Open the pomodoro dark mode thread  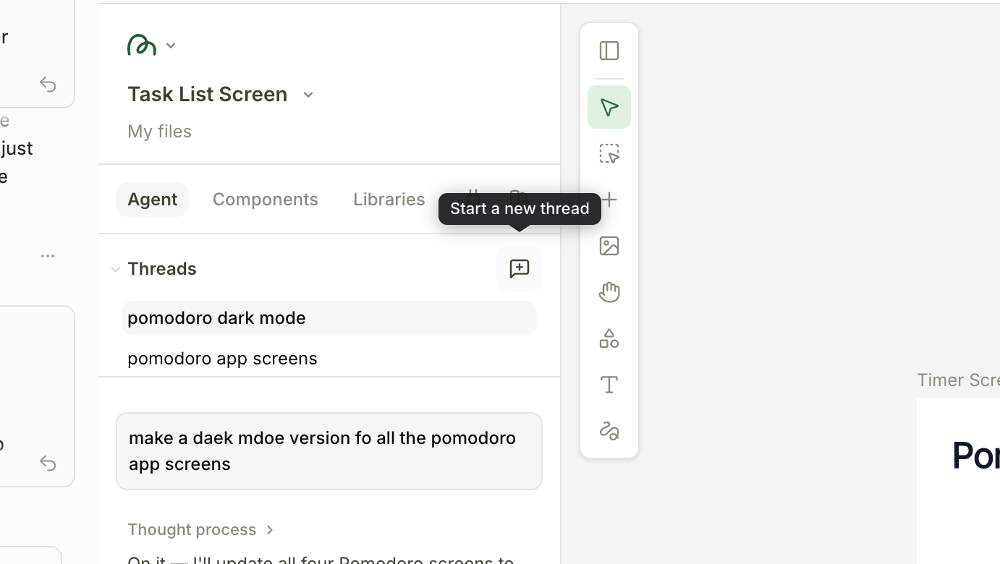coord(329,318)
